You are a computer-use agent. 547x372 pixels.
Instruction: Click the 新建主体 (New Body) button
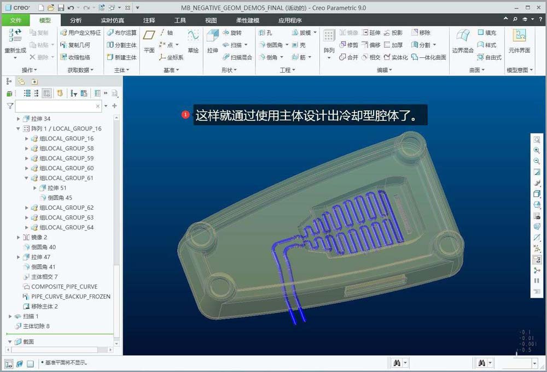click(121, 57)
